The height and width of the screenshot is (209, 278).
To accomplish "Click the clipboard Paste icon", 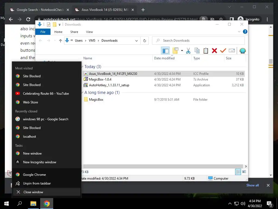I will [206, 51].
